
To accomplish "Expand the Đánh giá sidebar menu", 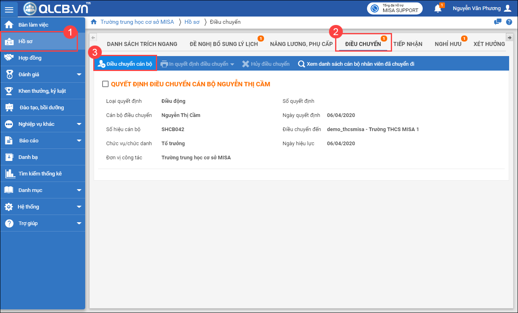I will 79,75.
